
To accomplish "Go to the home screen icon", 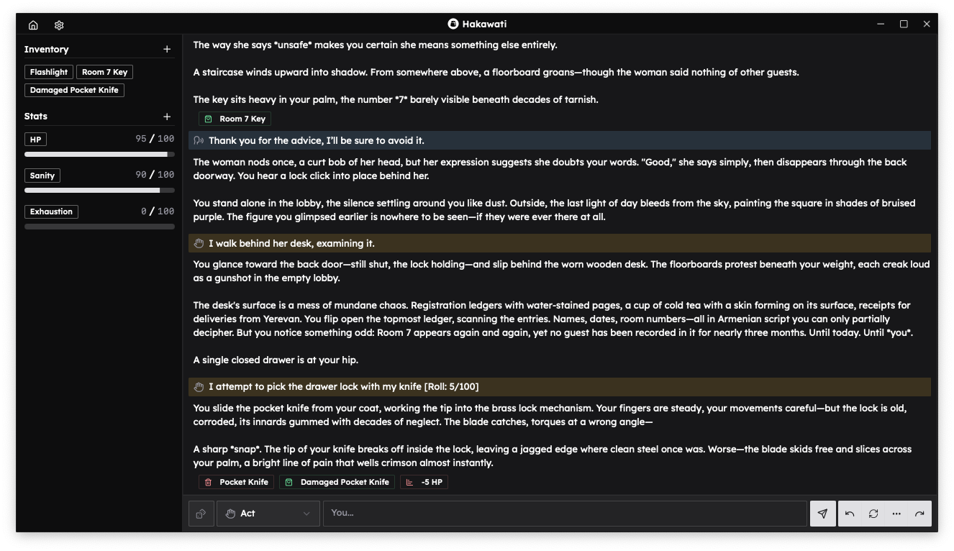I will [x=33, y=25].
